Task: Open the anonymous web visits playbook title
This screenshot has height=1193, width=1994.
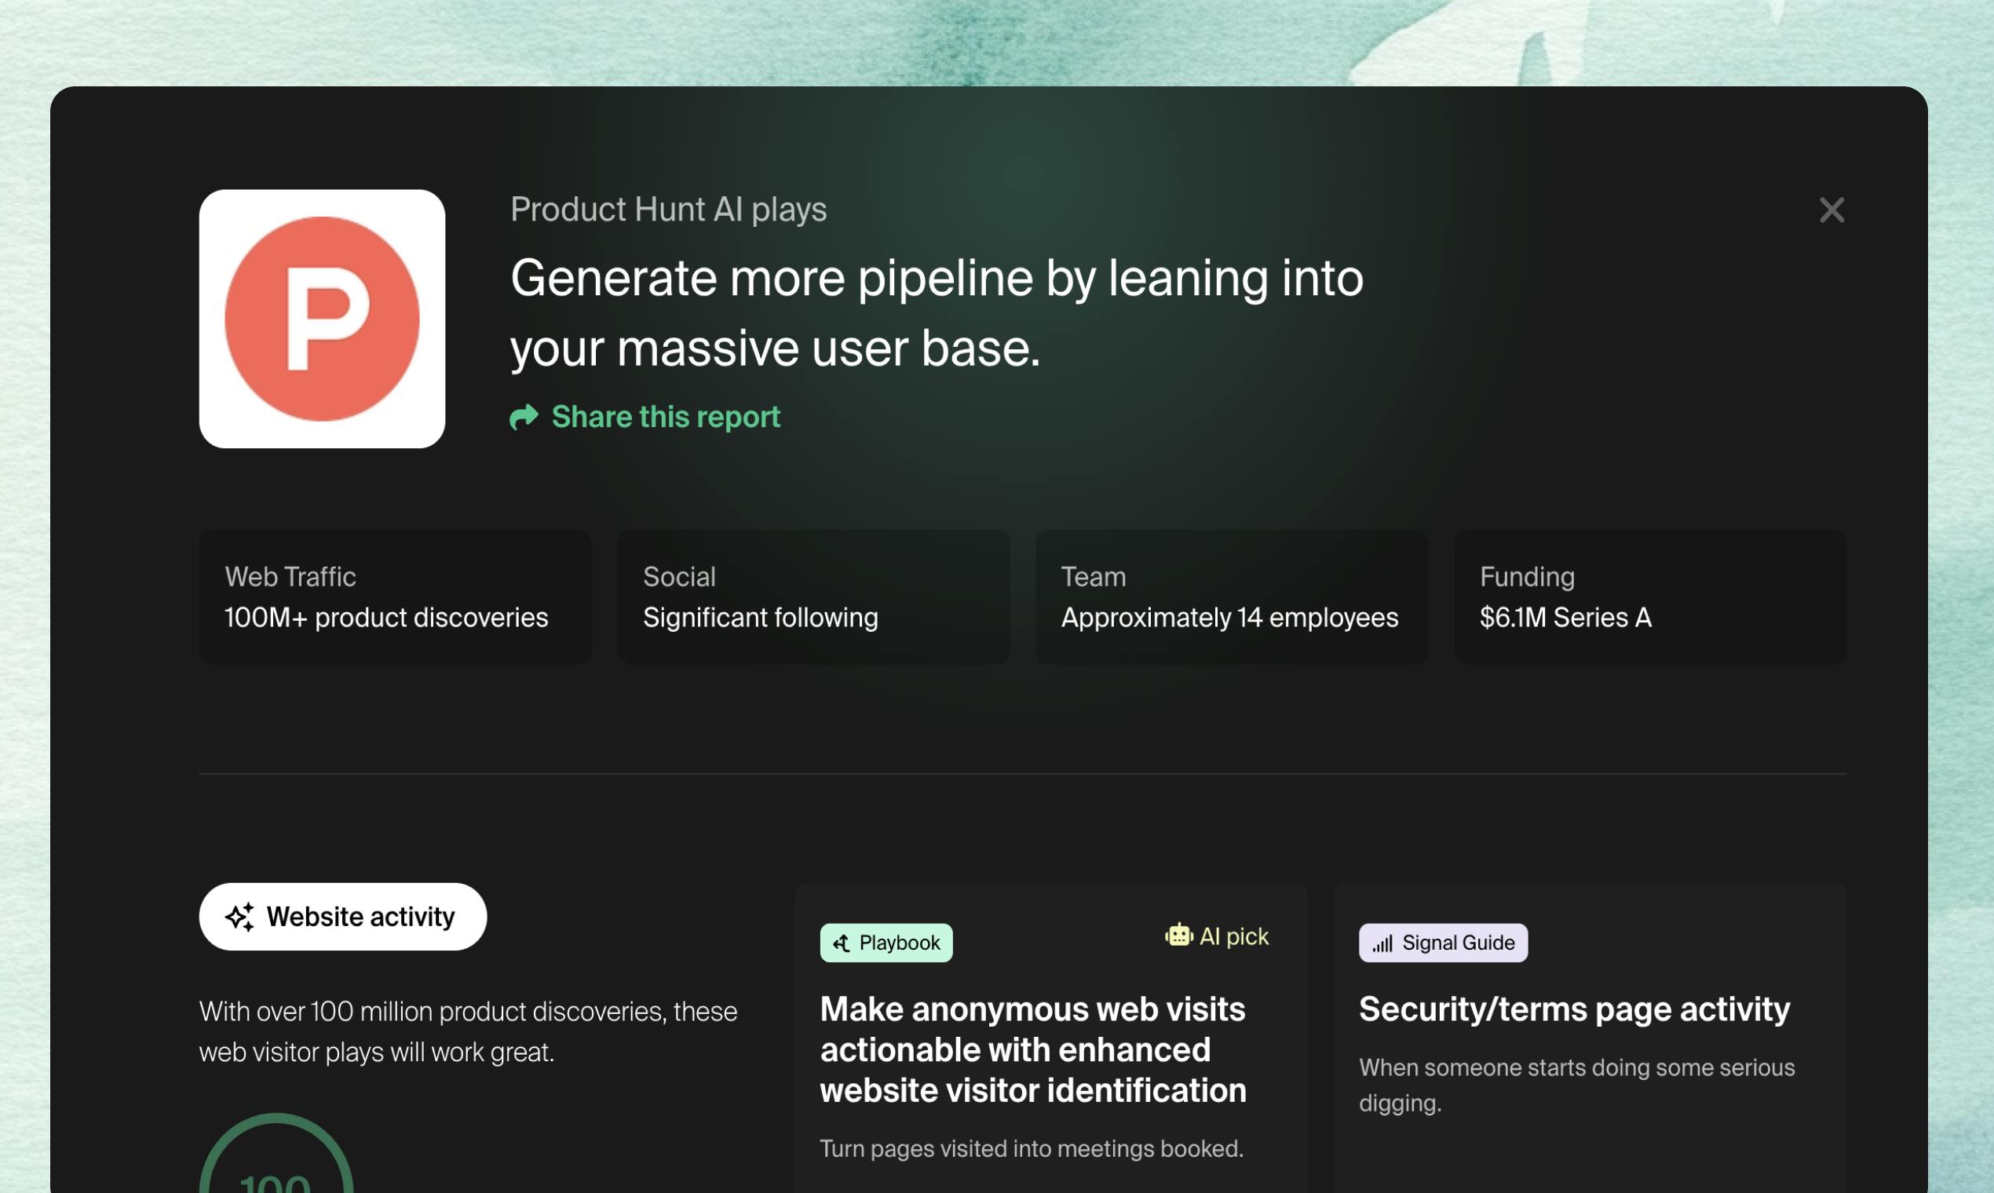Action: coord(1033,1049)
